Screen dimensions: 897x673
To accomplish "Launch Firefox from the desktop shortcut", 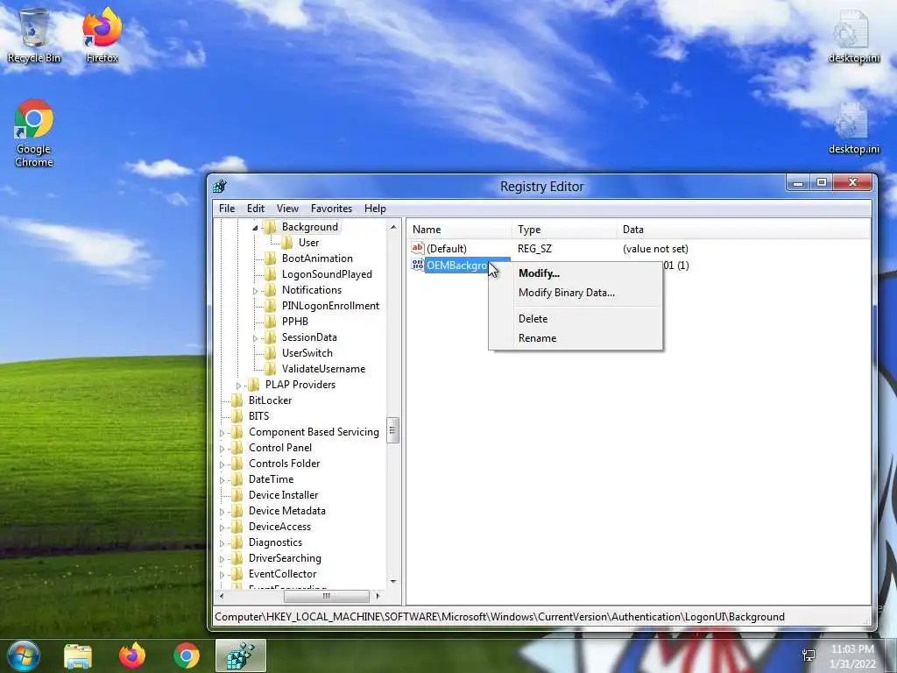I will click(x=102, y=34).
